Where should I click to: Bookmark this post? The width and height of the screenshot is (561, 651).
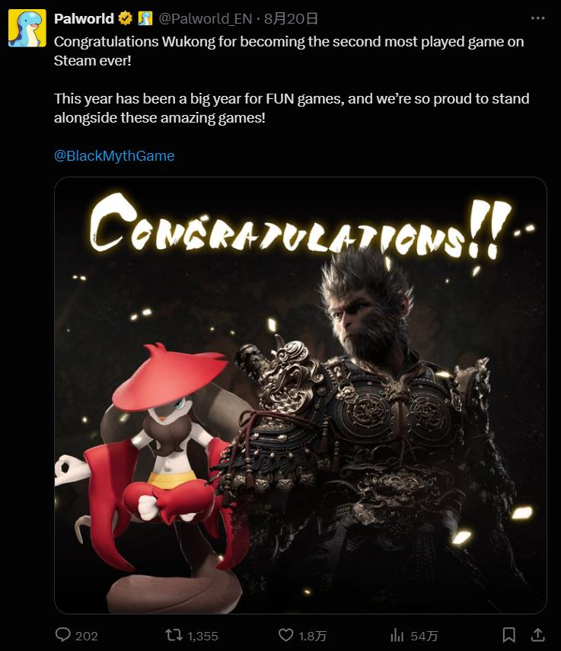(509, 635)
